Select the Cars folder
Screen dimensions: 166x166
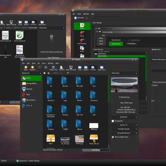coord(93,81)
